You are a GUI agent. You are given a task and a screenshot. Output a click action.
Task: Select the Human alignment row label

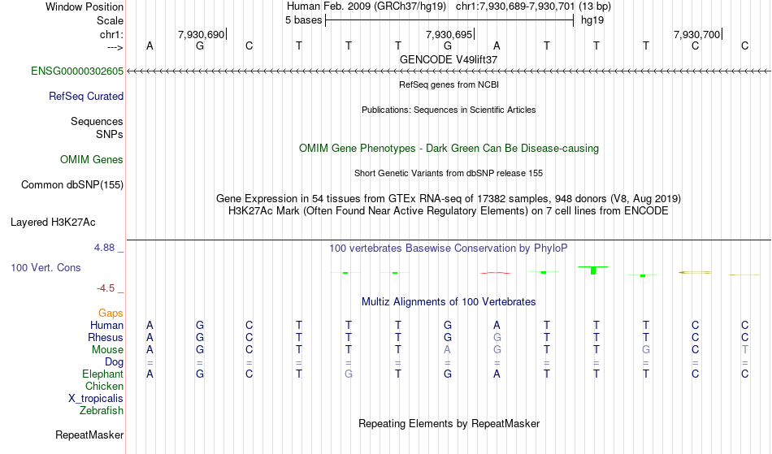point(106,325)
